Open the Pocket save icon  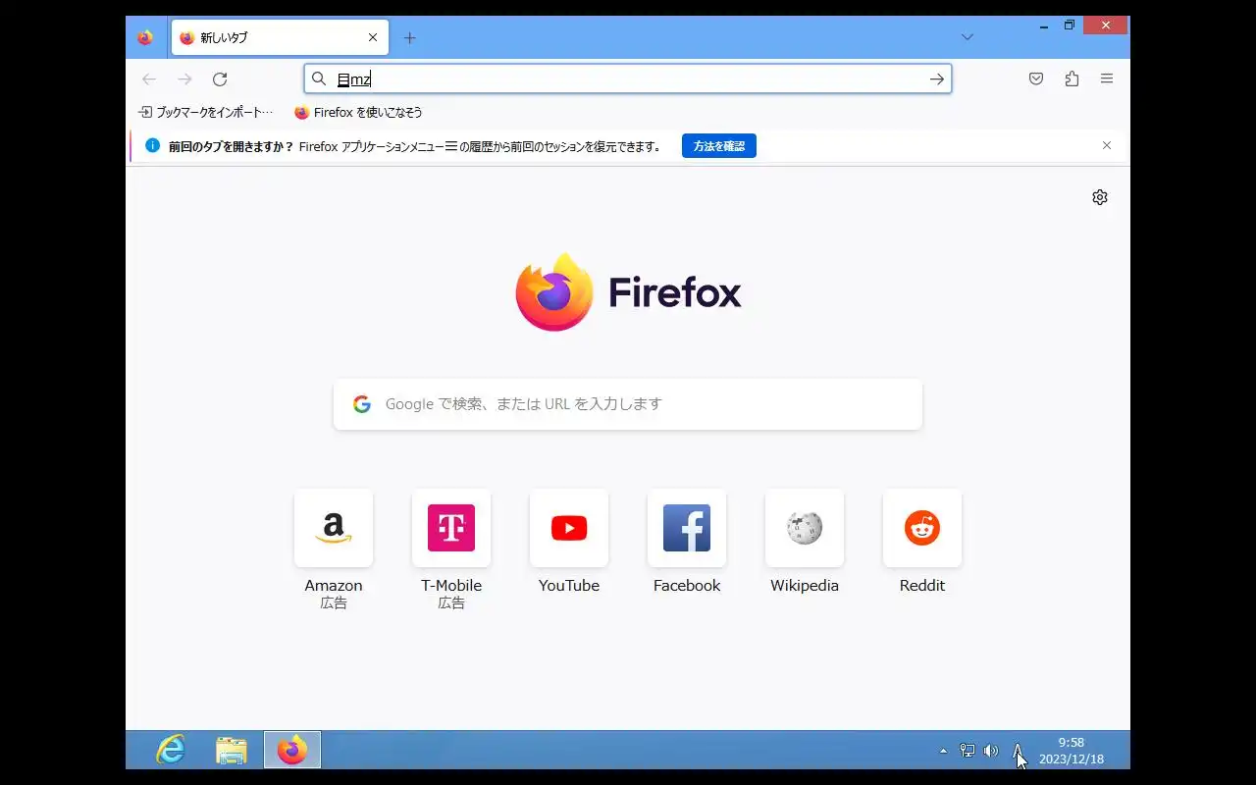[x=1036, y=79]
